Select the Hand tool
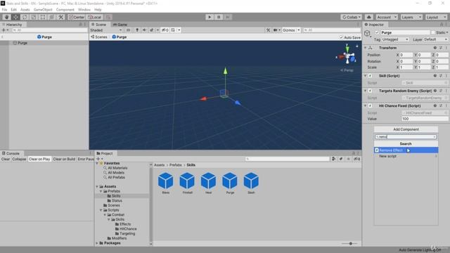 click(6, 17)
